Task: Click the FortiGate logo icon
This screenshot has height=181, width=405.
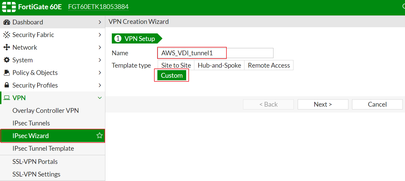Action: click(8, 7)
